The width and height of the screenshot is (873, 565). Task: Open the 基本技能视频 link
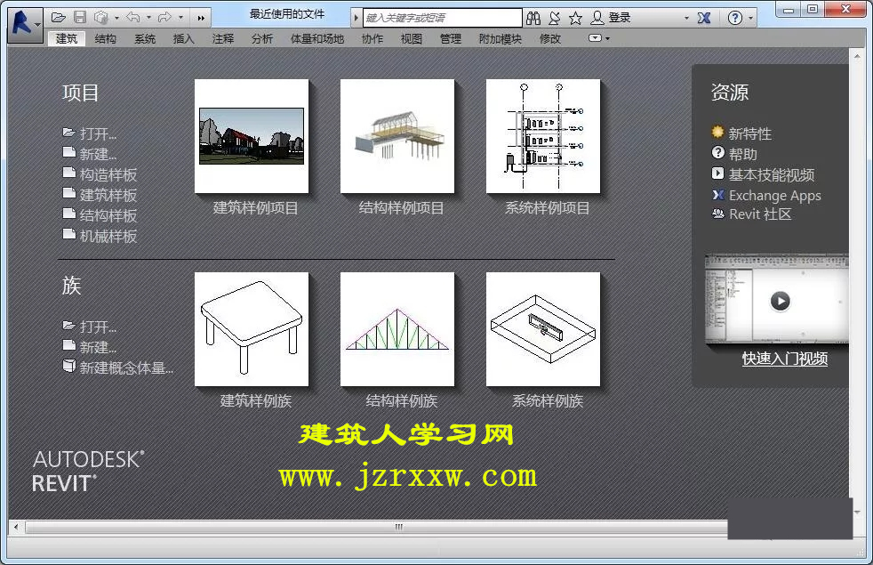pos(764,174)
